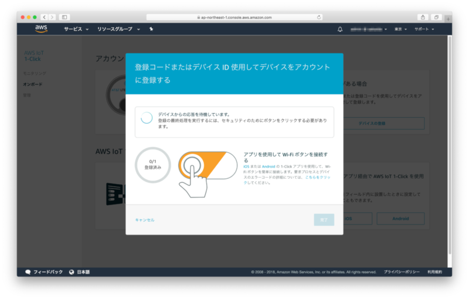Click the globe language icon in the footer
This screenshot has height=299, width=469.
click(72, 272)
